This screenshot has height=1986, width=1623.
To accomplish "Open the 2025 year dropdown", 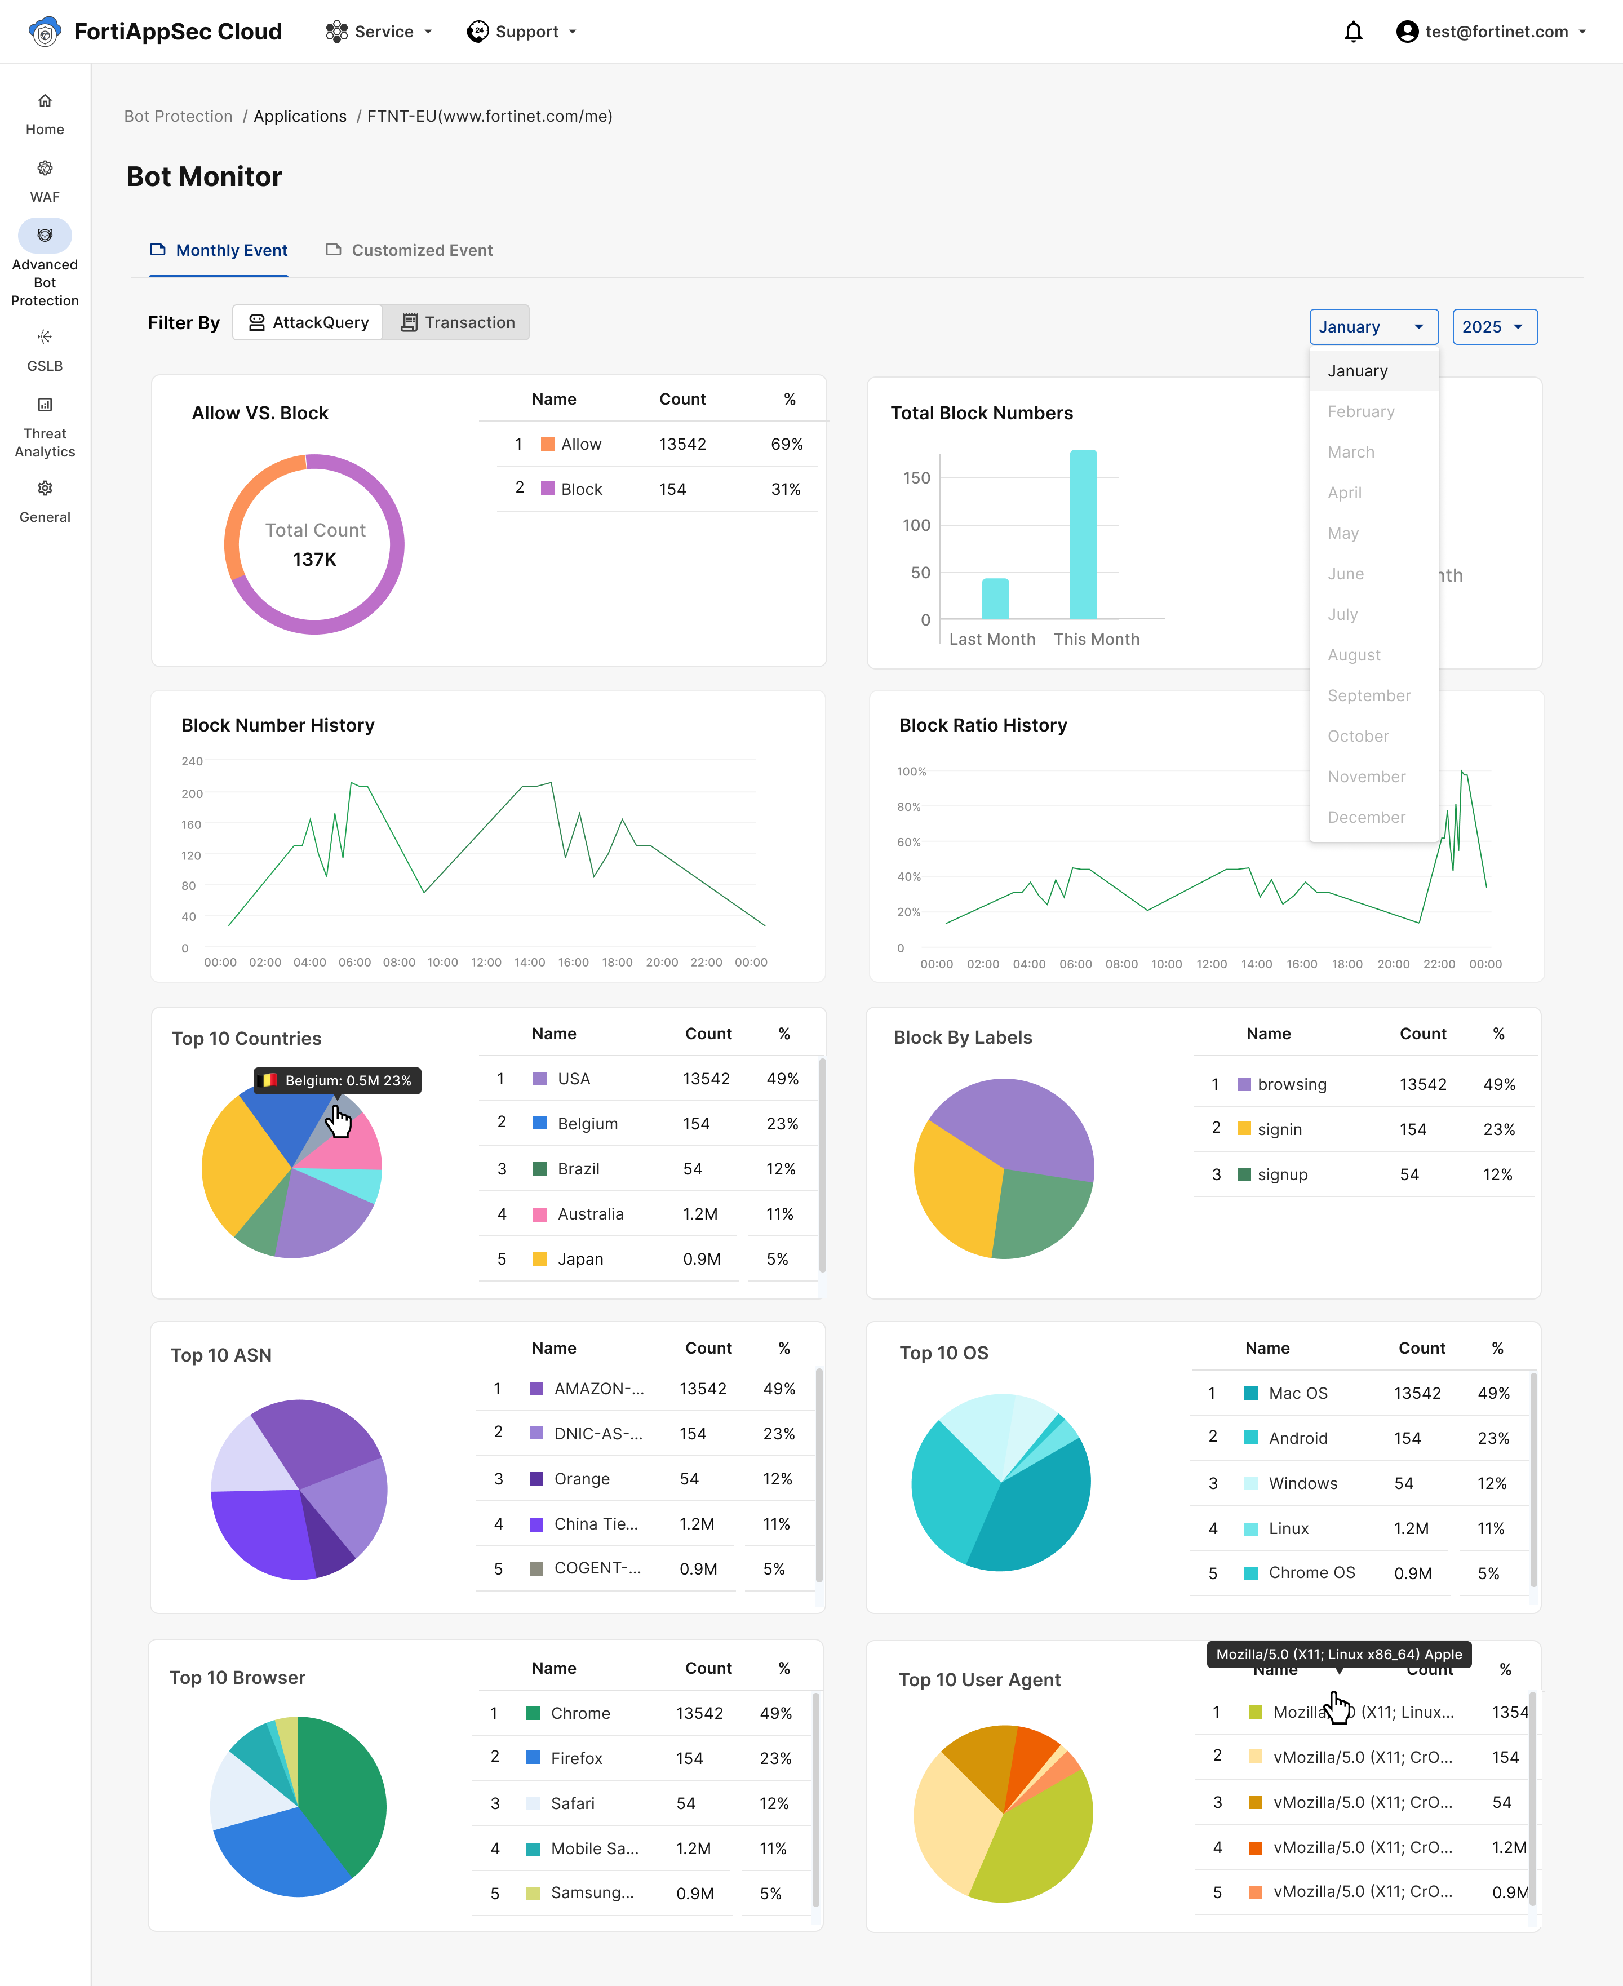I will (1493, 327).
